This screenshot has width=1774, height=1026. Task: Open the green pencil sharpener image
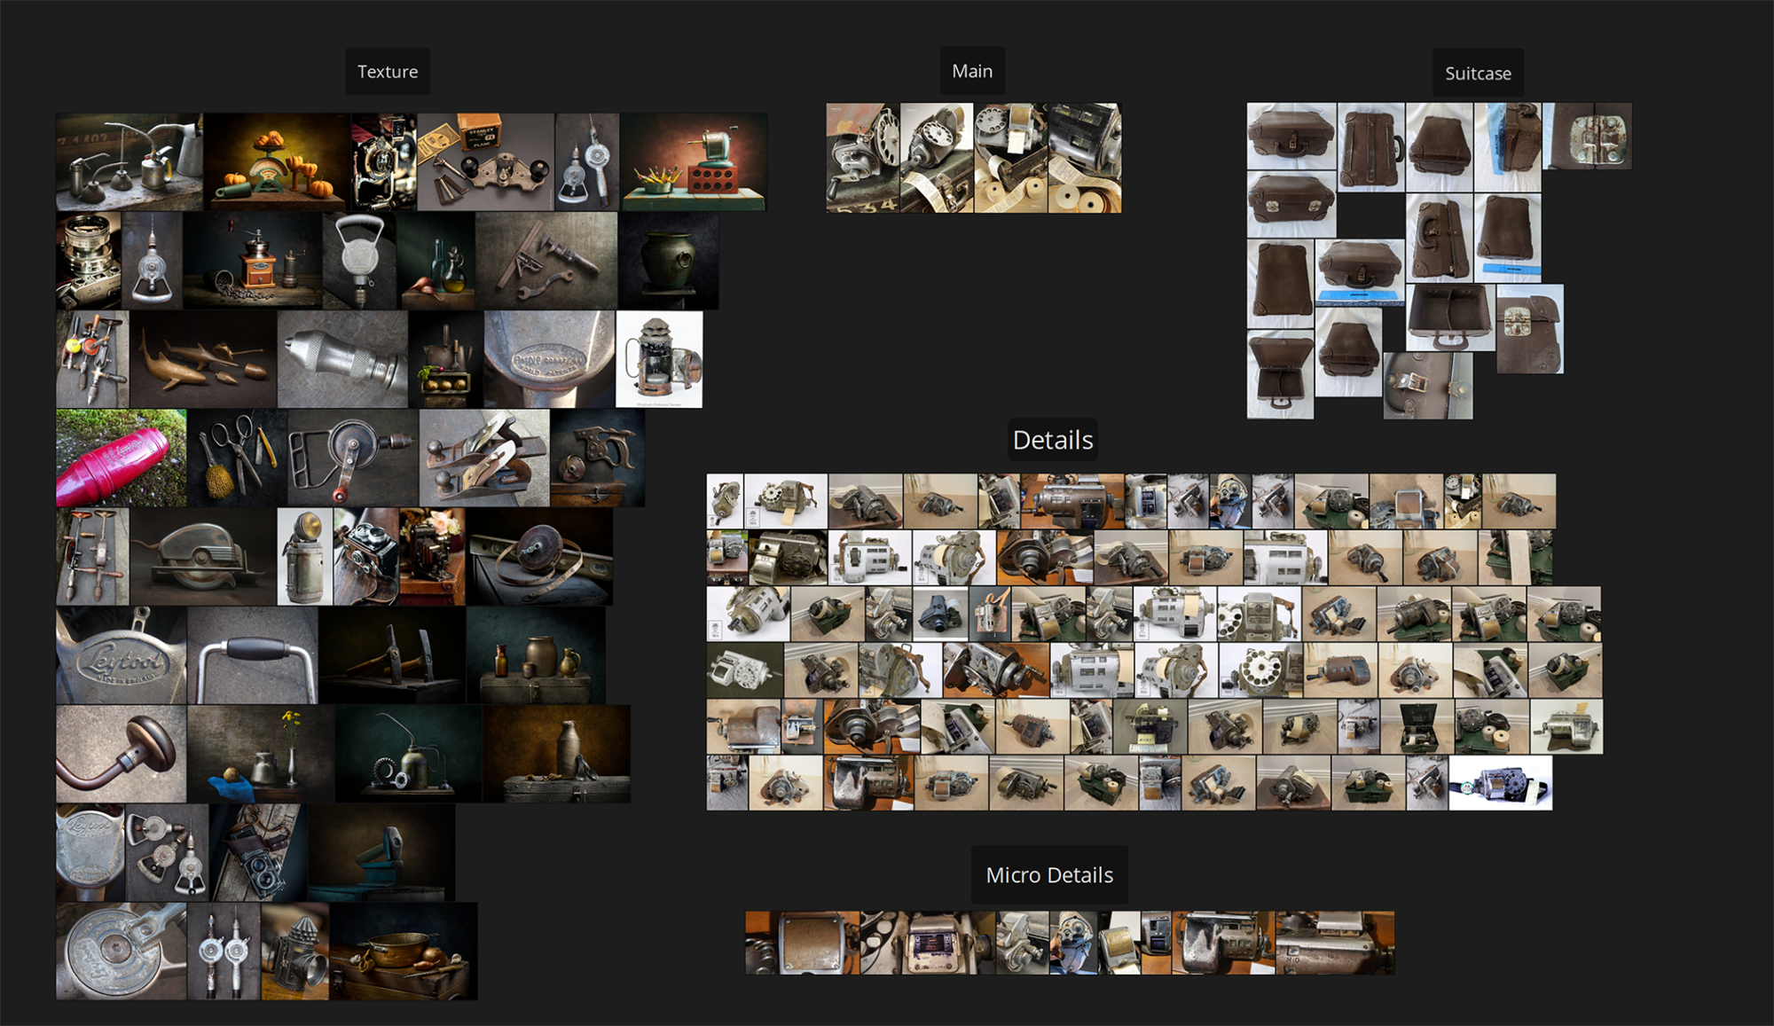(x=694, y=162)
